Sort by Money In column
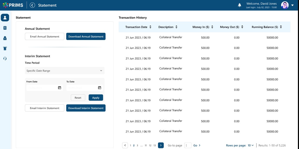The height and width of the screenshot is (149, 299). click(x=212, y=27)
